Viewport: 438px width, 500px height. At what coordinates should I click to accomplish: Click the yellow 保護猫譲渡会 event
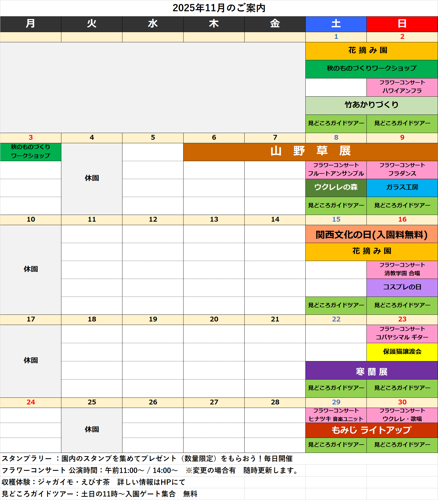pyautogui.click(x=402, y=352)
